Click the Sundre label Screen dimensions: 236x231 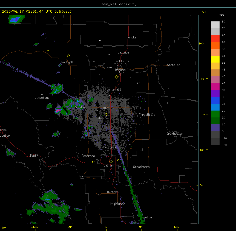coord(80,107)
